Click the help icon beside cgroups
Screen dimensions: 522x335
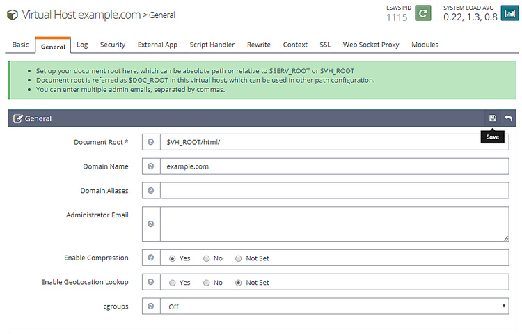(150, 306)
